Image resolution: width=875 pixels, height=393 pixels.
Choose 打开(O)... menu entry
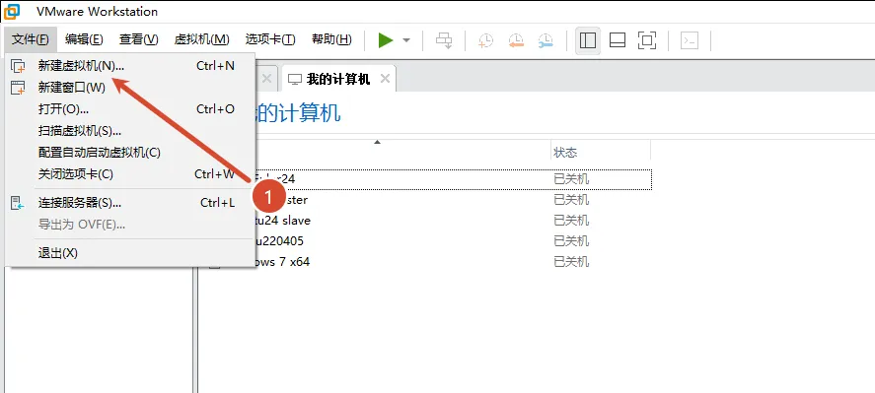(130, 109)
